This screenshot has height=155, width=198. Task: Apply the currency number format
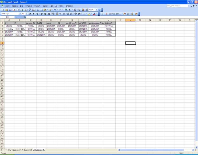click(x=57, y=14)
